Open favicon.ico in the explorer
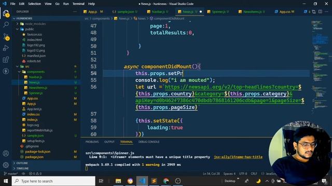 pos(34,35)
